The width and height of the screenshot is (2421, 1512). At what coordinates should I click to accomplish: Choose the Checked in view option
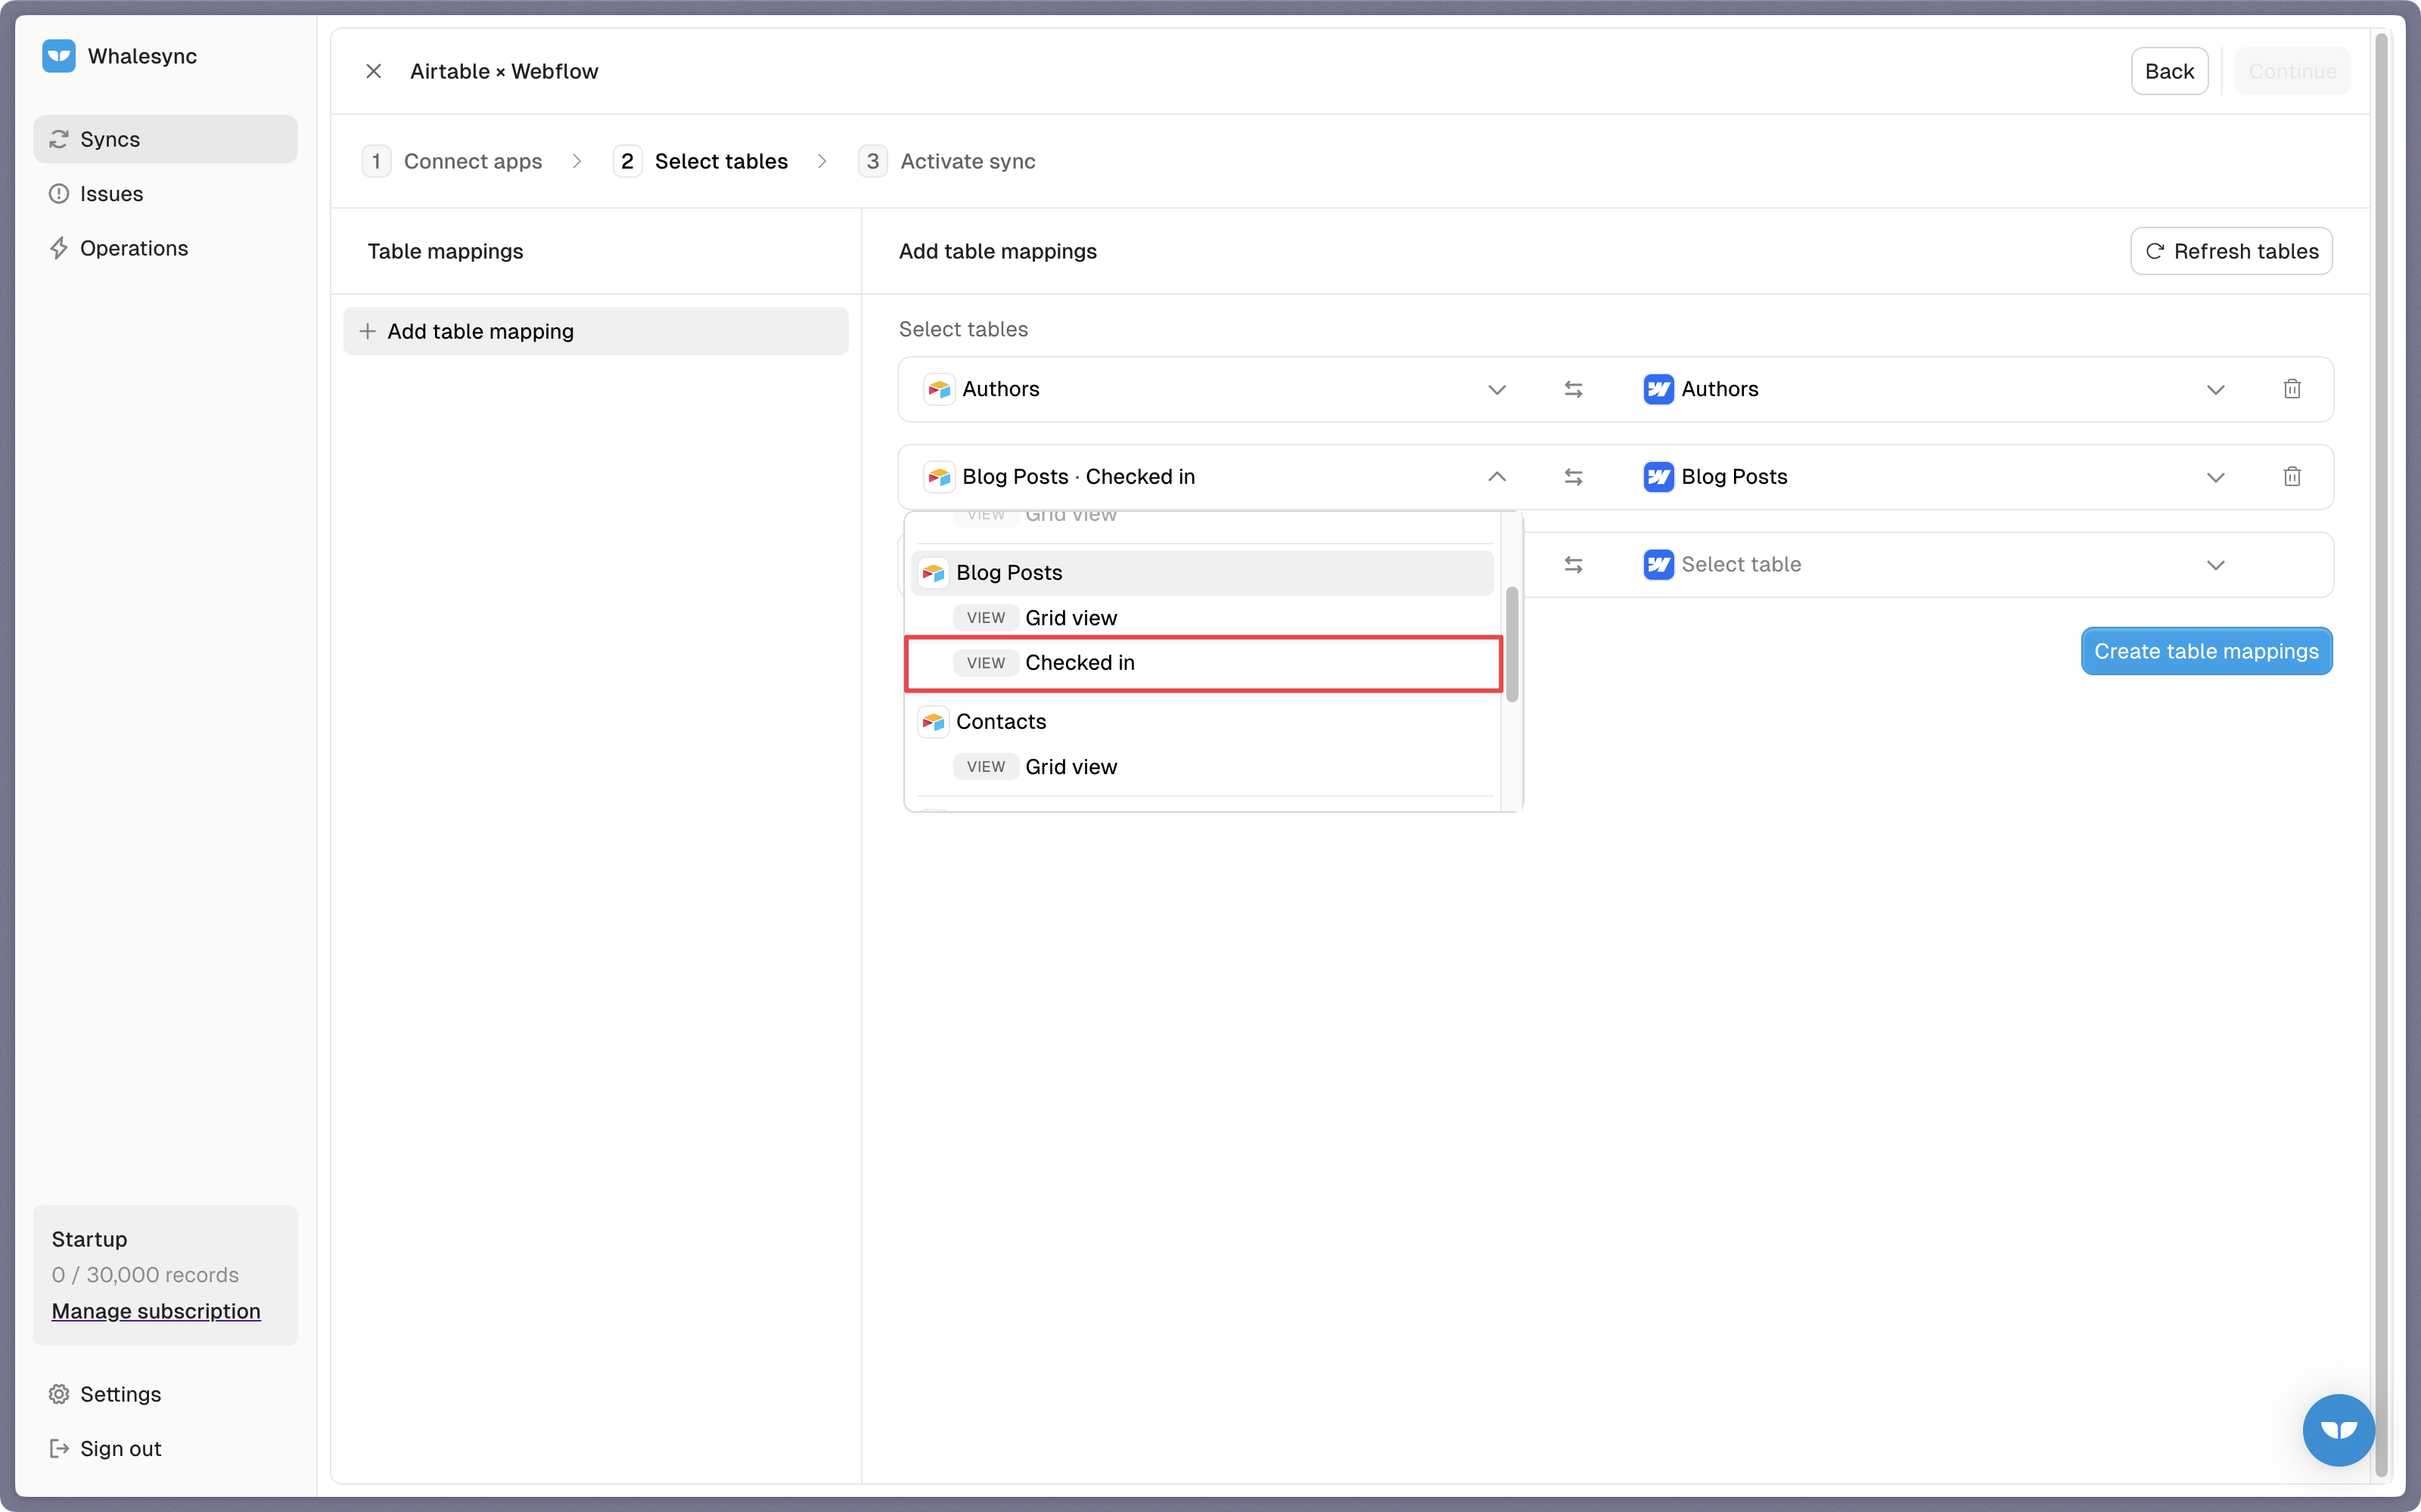(1204, 663)
